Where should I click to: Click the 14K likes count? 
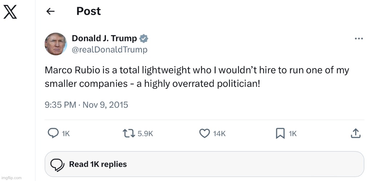click(219, 134)
